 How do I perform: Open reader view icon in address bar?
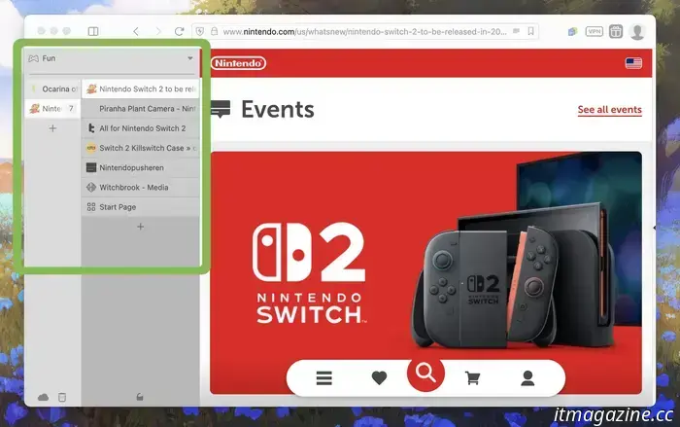[516, 31]
